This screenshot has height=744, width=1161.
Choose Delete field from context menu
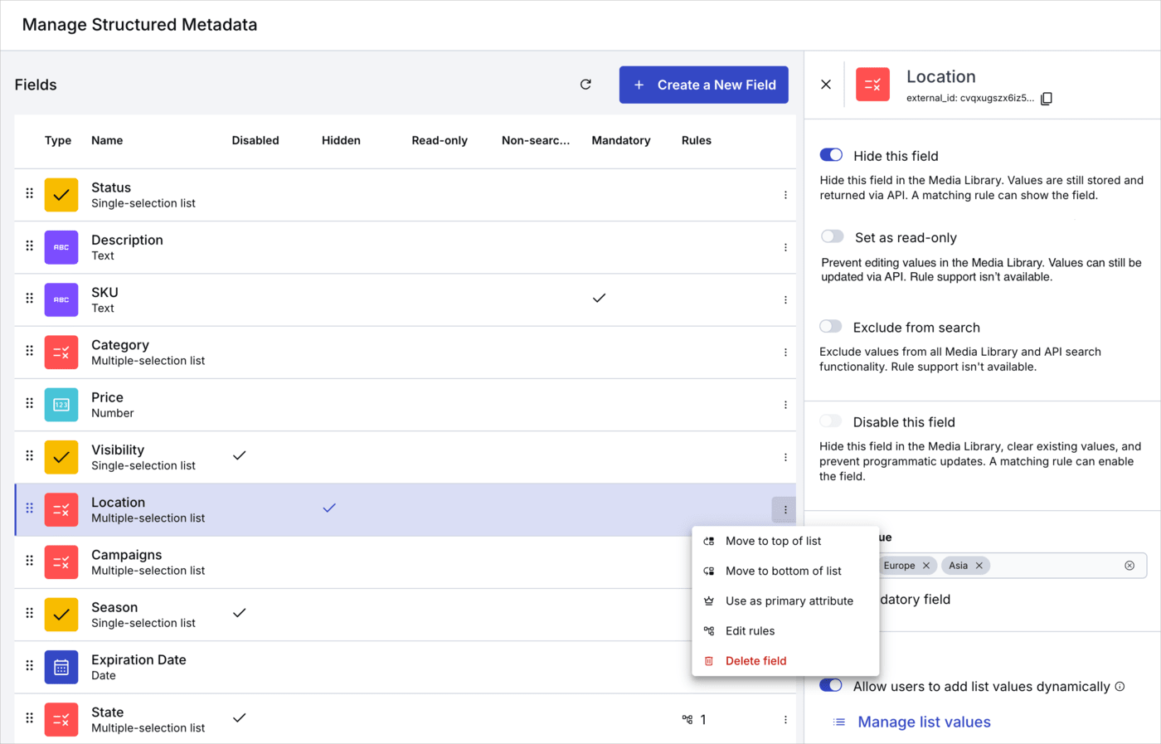785,660
